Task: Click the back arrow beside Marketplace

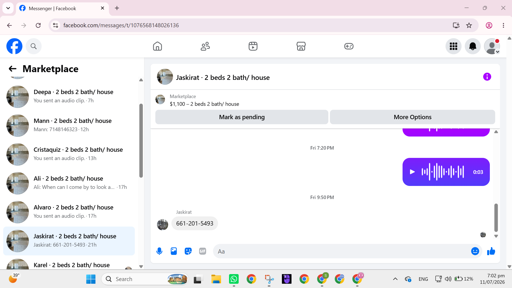Action: click(x=13, y=69)
